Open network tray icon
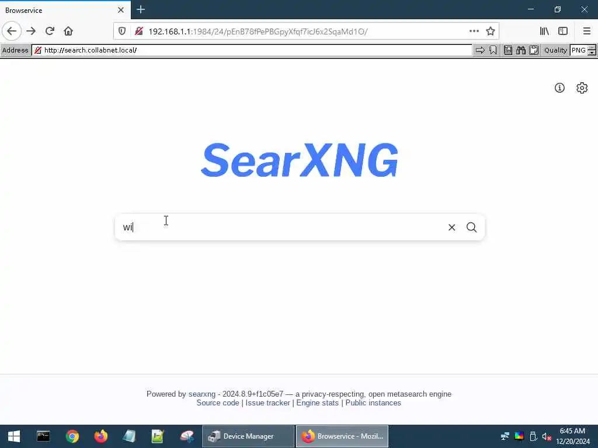 (x=505, y=436)
